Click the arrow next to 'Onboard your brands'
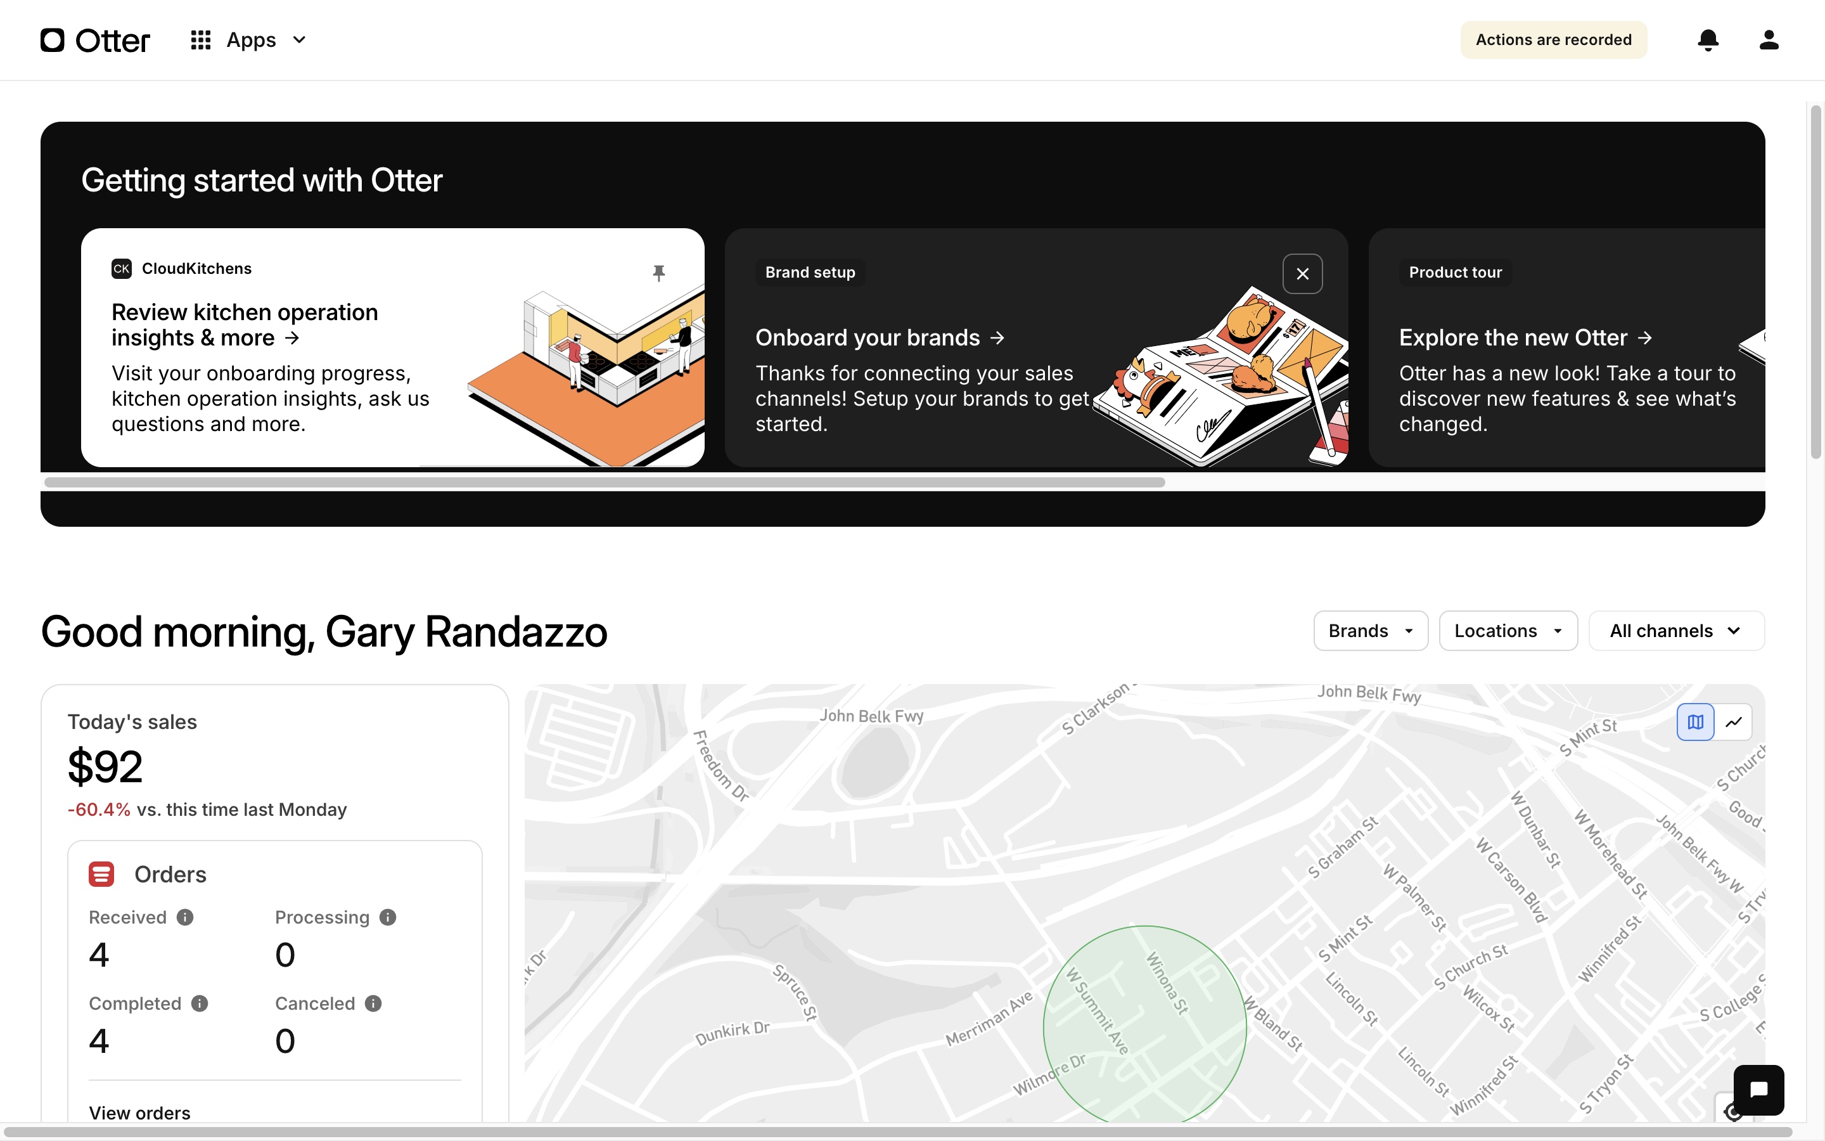The image size is (1825, 1141). tap(997, 338)
